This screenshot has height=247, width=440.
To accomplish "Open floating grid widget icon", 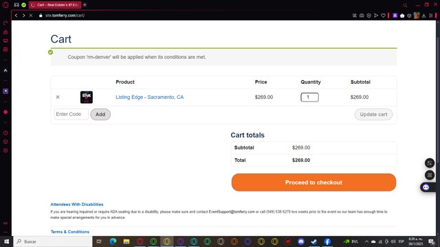I will click(x=430, y=176).
